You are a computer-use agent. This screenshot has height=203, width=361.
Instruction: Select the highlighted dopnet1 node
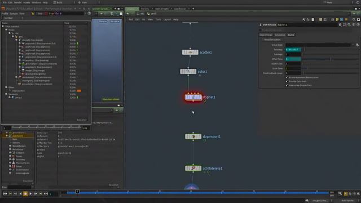click(193, 98)
